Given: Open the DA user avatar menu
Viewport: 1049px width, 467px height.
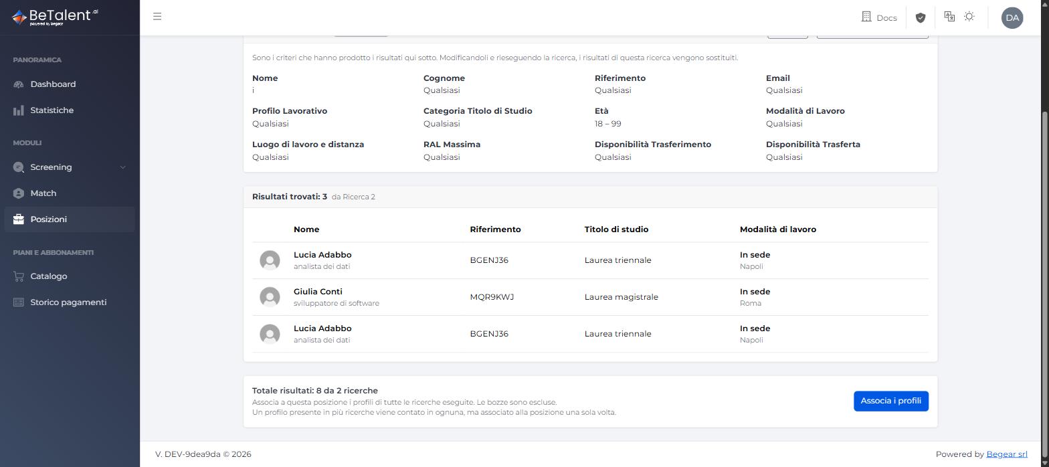Looking at the screenshot, I should pos(1012,17).
